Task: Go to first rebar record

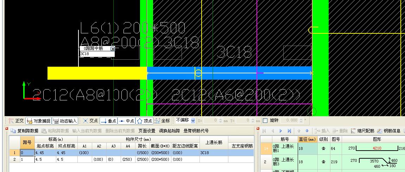Action: (x=264, y=131)
